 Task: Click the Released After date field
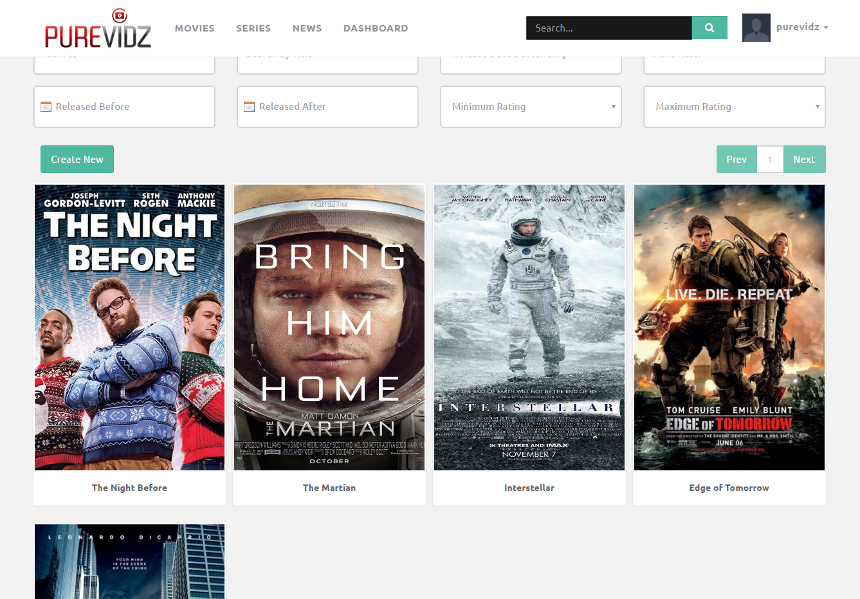tap(327, 107)
